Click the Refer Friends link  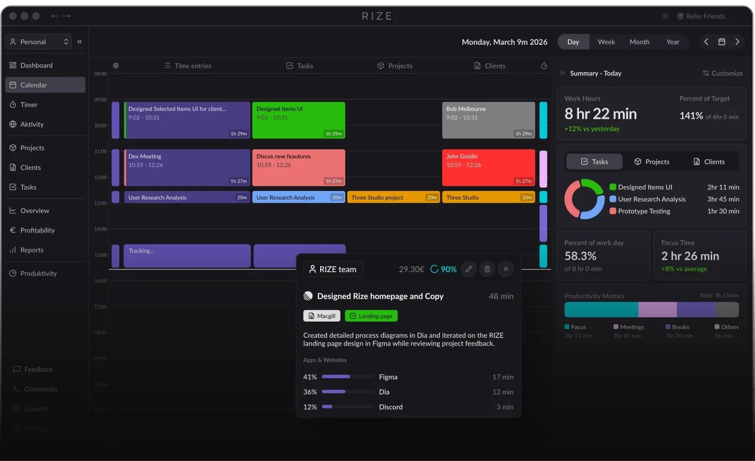[x=701, y=16]
